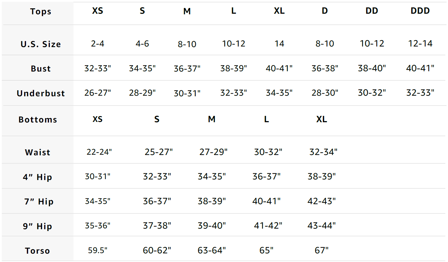Screen dimensions: 448x262
Task: Click the Torso measurement 59.5"
Action: 97,250
